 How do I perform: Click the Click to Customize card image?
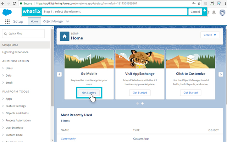(x=190, y=59)
